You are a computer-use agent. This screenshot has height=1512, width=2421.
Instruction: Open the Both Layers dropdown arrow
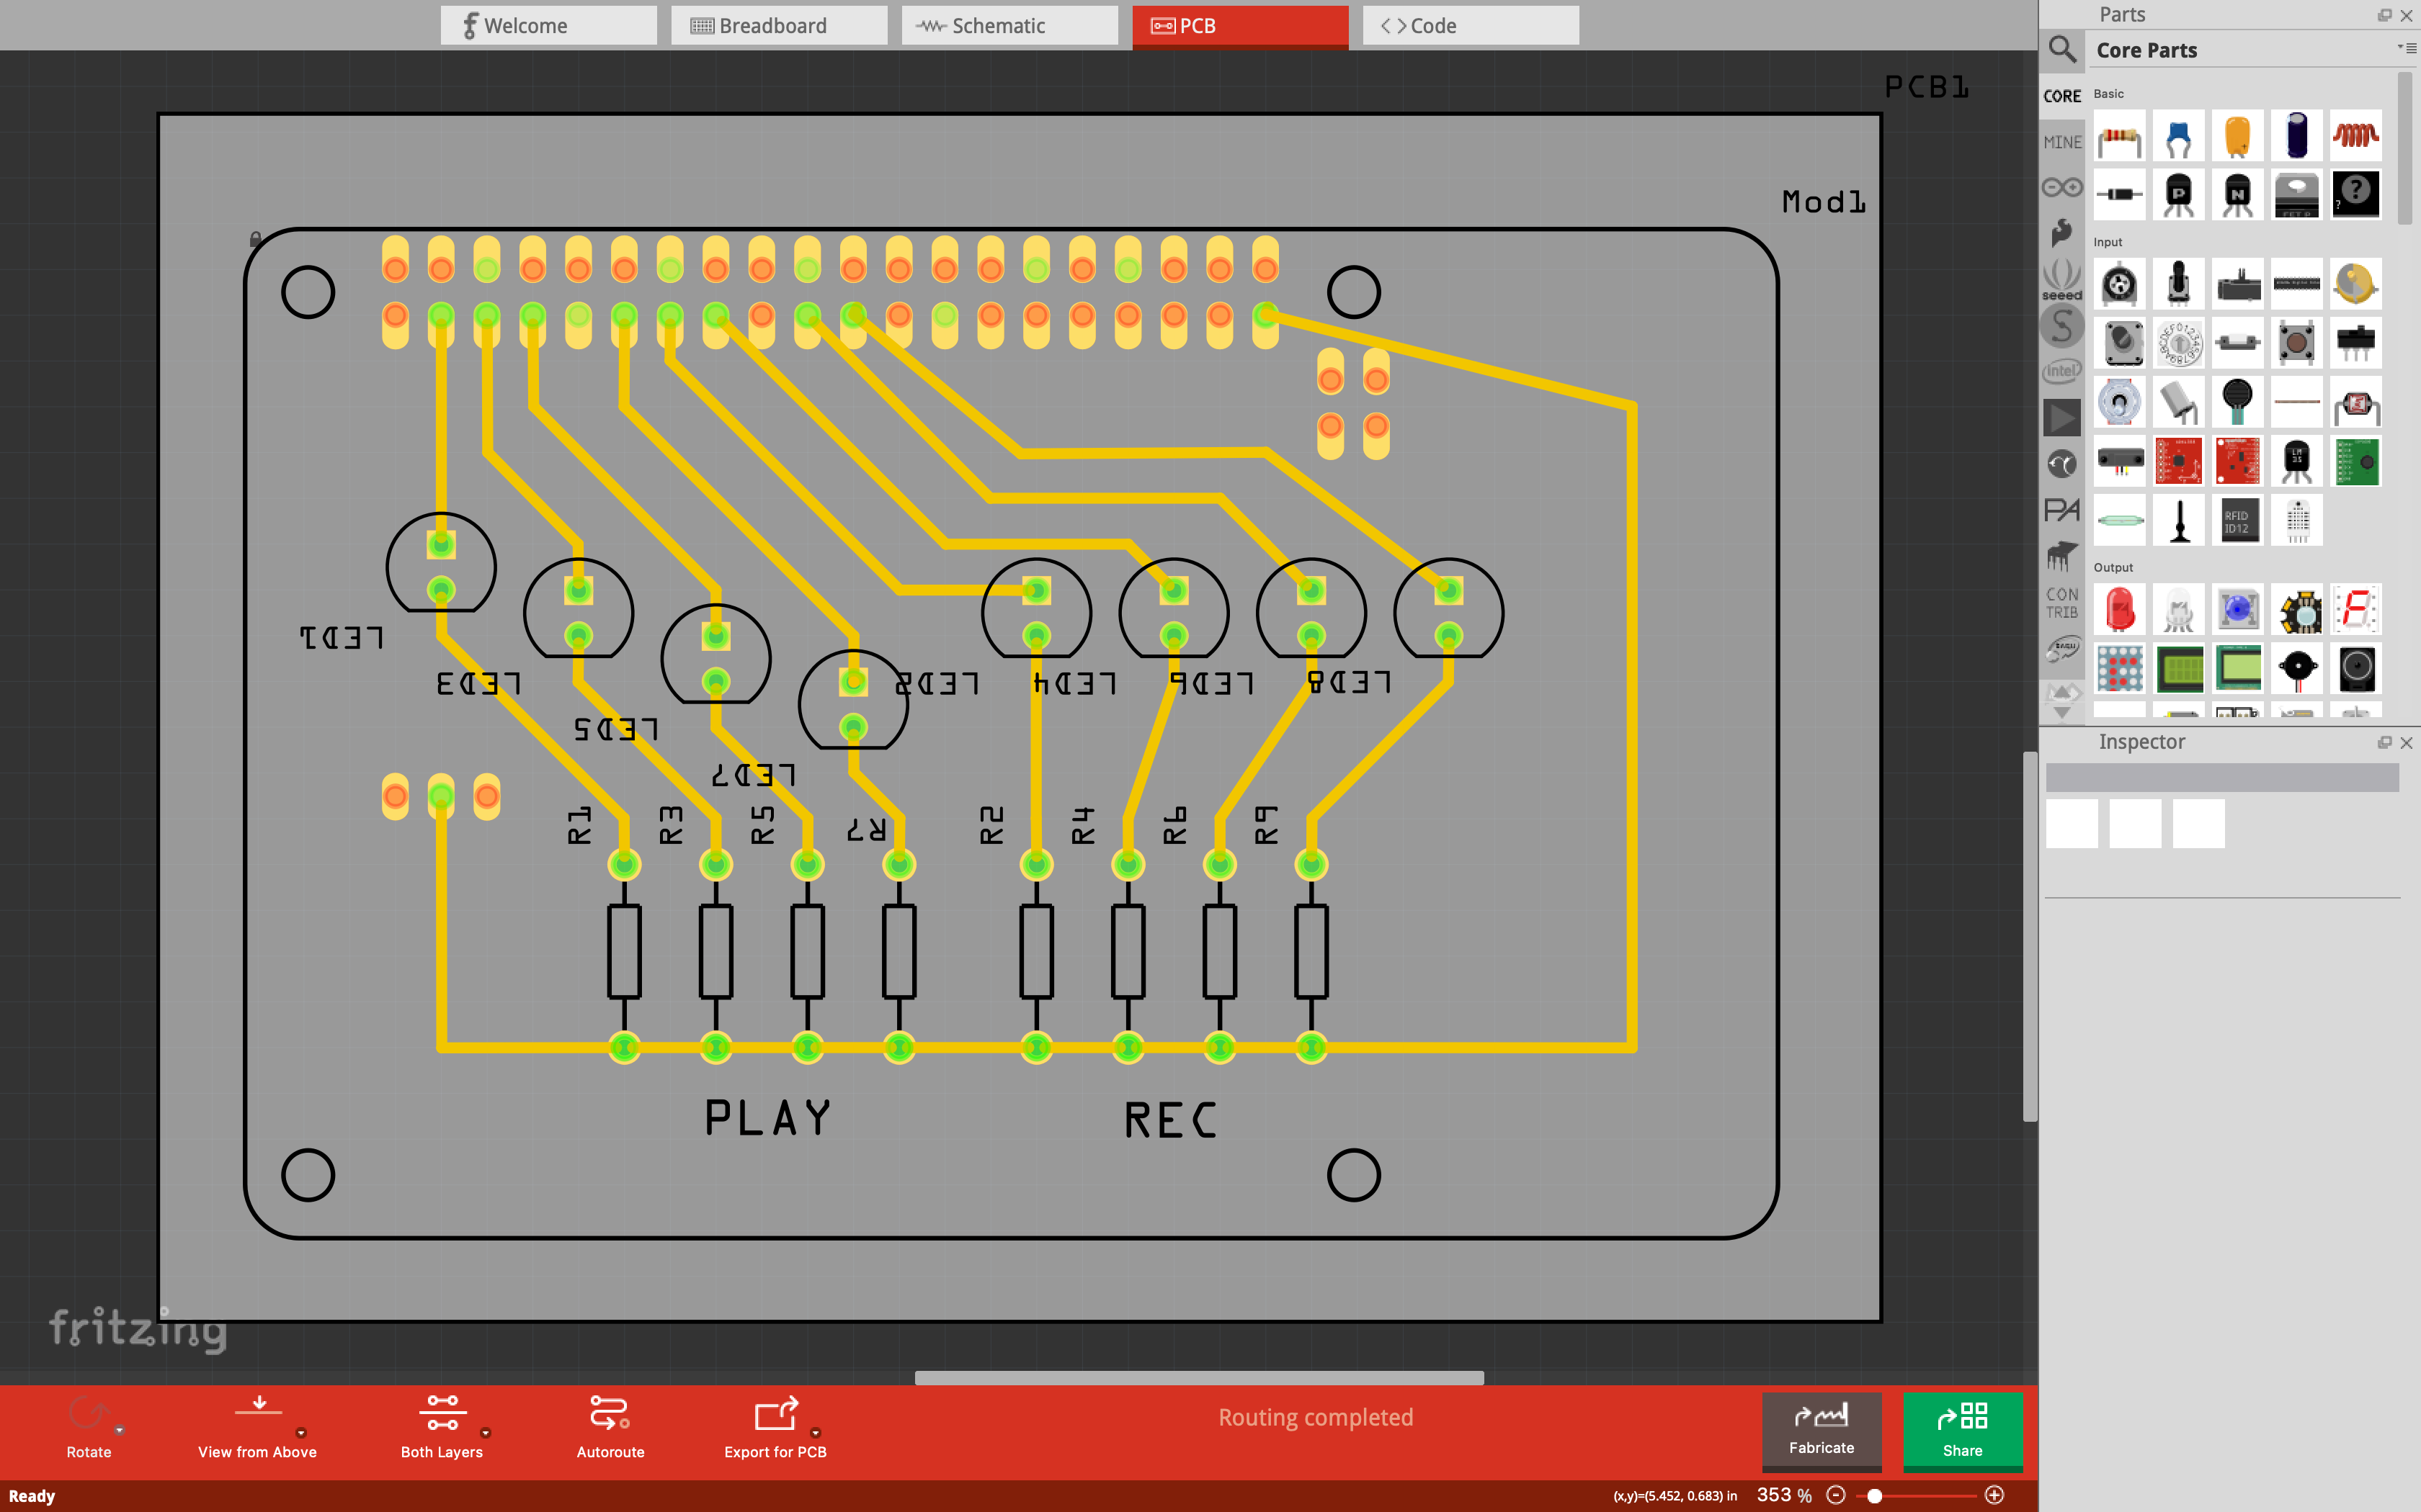[485, 1433]
